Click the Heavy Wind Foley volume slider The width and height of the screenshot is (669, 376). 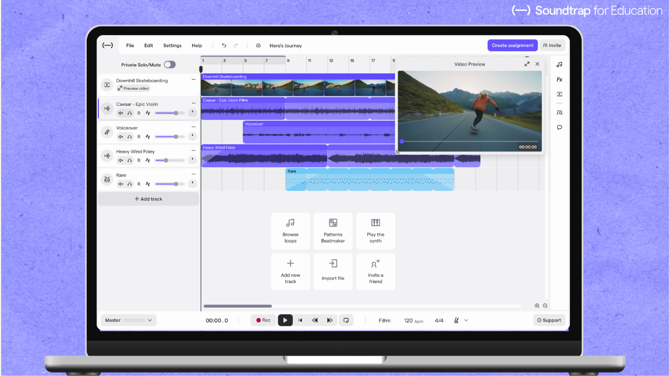(170, 160)
